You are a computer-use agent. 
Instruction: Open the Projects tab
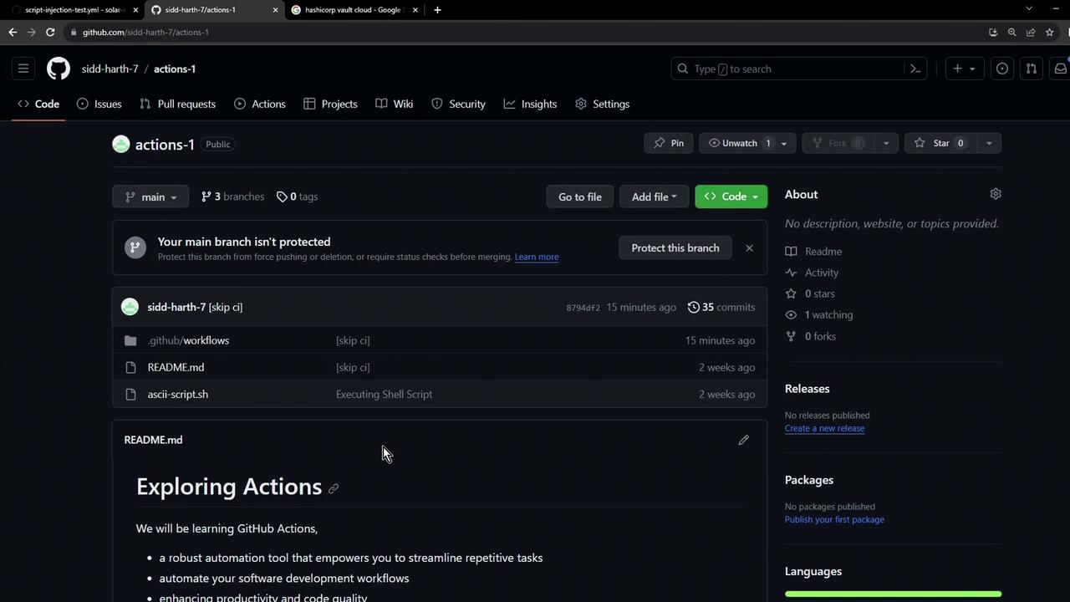pyautogui.click(x=330, y=104)
